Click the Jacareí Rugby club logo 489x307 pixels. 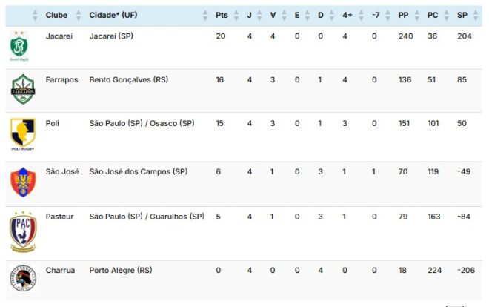point(20,46)
